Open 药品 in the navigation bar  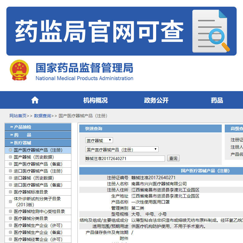[217, 100]
